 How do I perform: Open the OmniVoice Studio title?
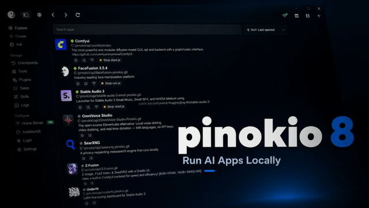[97, 116]
